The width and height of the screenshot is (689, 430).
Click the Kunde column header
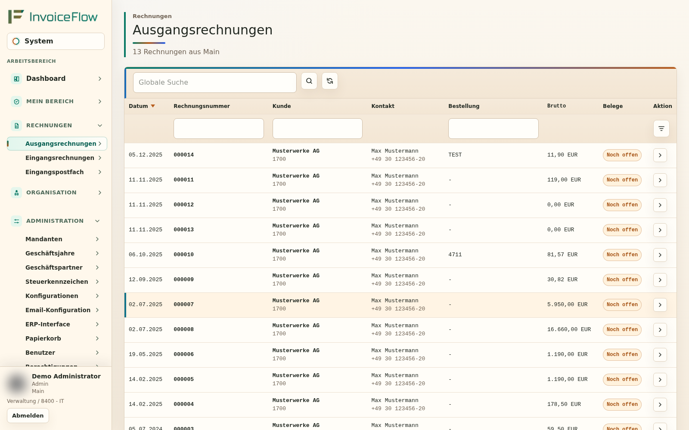[x=282, y=106]
